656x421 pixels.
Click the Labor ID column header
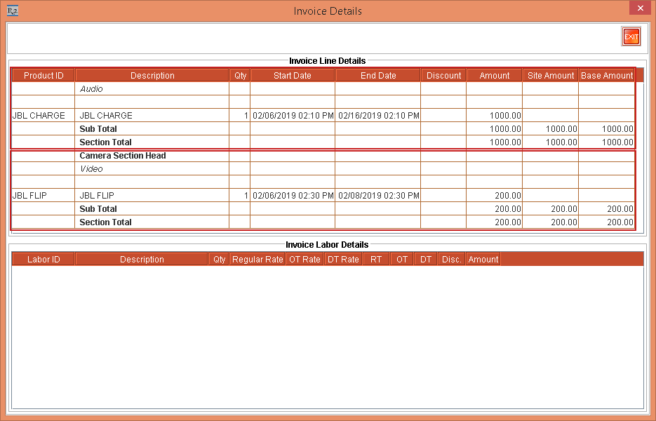pos(43,260)
